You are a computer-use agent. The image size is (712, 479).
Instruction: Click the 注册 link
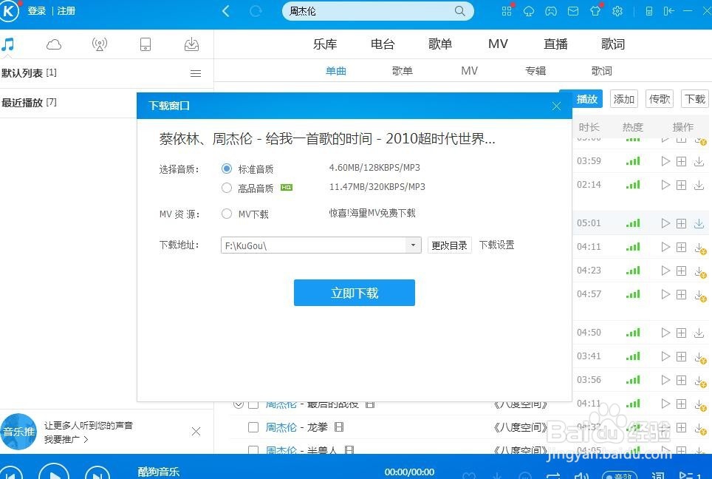click(66, 11)
